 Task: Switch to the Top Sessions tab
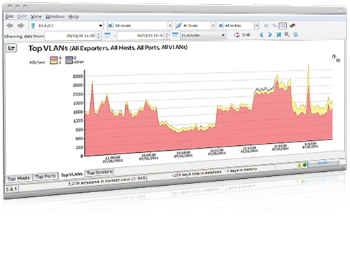tap(99, 173)
